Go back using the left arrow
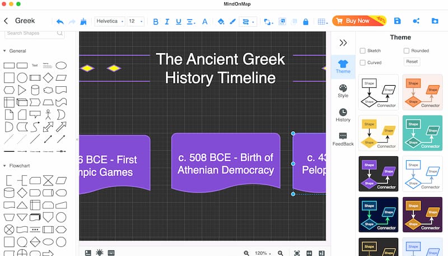 click(6, 21)
